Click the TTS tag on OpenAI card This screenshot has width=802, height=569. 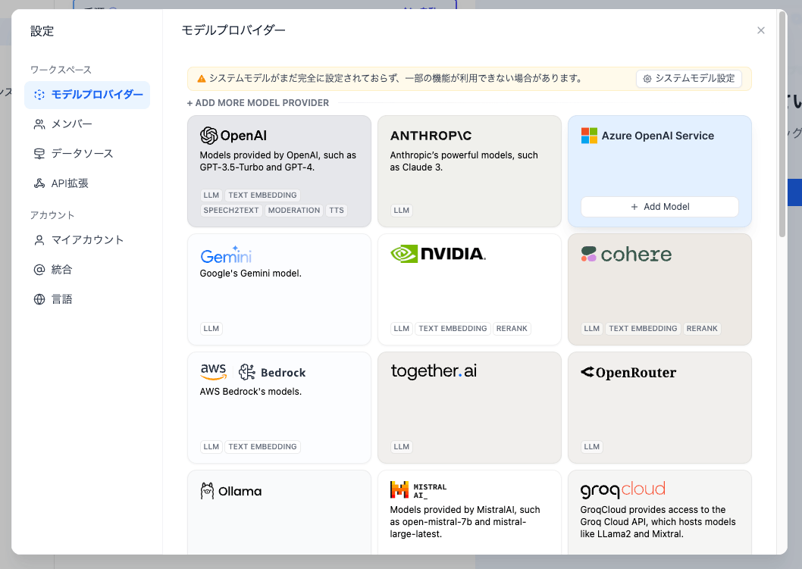(x=337, y=210)
